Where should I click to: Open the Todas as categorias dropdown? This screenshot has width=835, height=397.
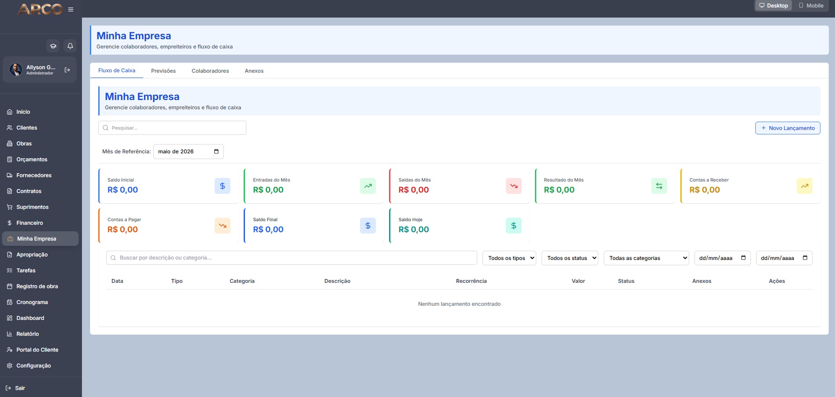(646, 258)
